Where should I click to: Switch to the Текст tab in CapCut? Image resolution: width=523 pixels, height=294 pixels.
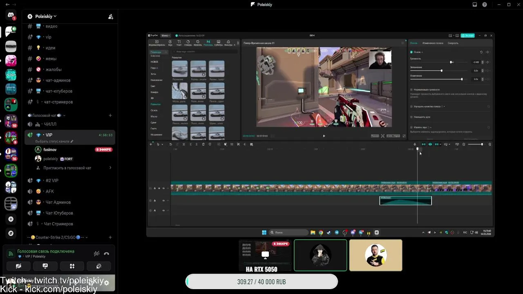179,43
